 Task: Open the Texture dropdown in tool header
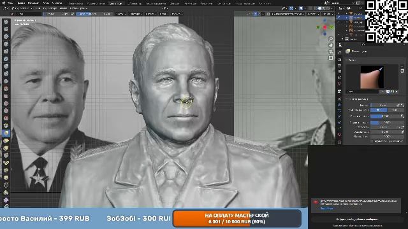coord(136,14)
